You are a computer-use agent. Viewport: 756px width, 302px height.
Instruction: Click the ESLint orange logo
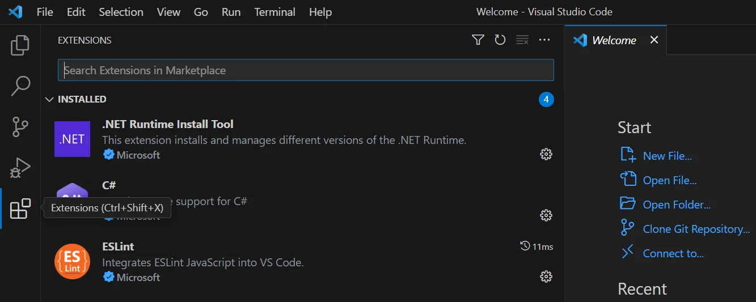[72, 261]
